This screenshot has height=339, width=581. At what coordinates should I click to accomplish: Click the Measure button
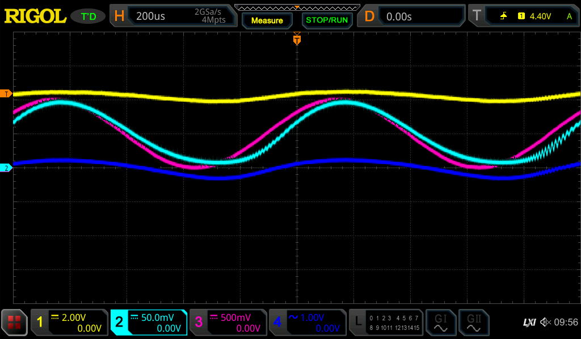point(267,20)
